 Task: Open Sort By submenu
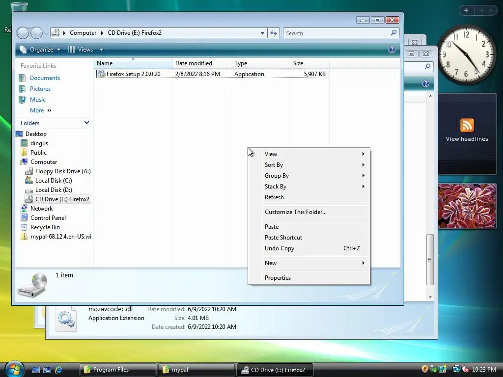(309, 165)
